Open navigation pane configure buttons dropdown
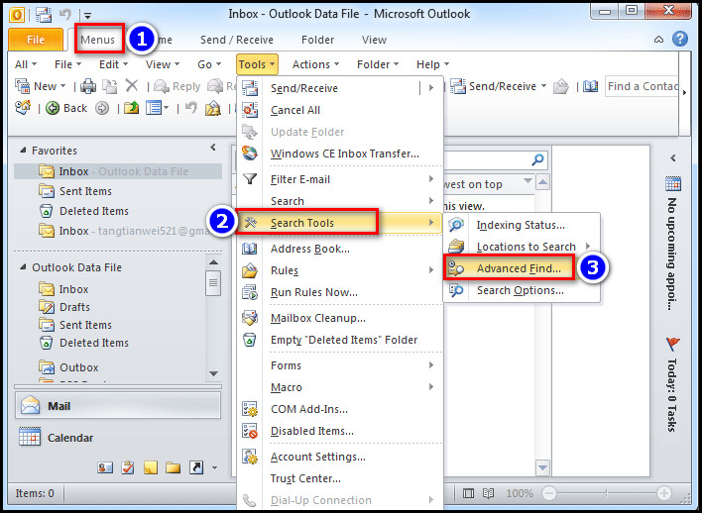702x513 pixels. [214, 468]
